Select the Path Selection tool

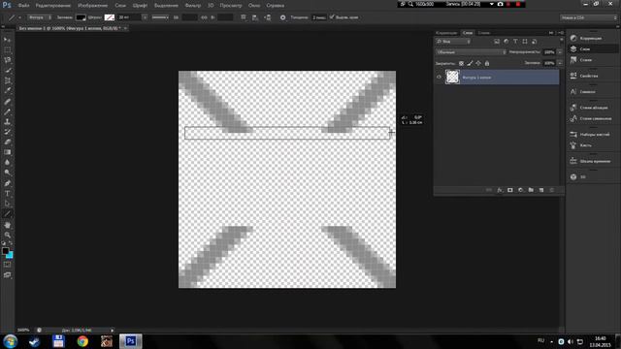pos(7,204)
